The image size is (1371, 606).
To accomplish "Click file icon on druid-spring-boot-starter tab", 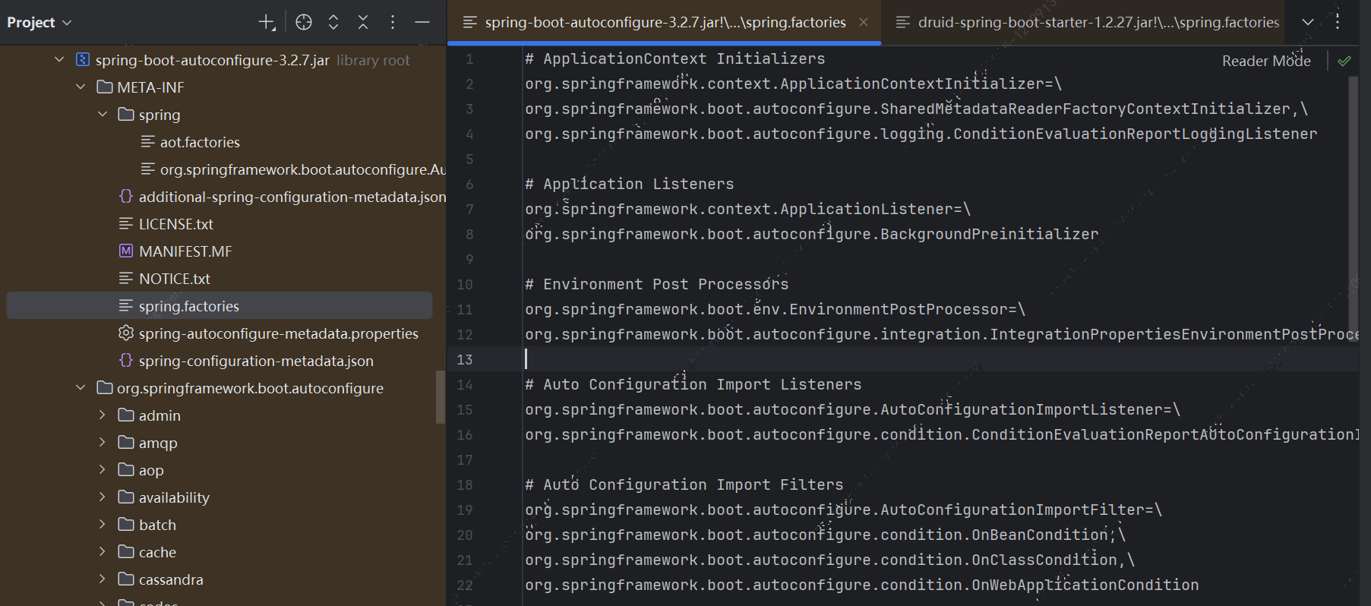I will coord(903,23).
